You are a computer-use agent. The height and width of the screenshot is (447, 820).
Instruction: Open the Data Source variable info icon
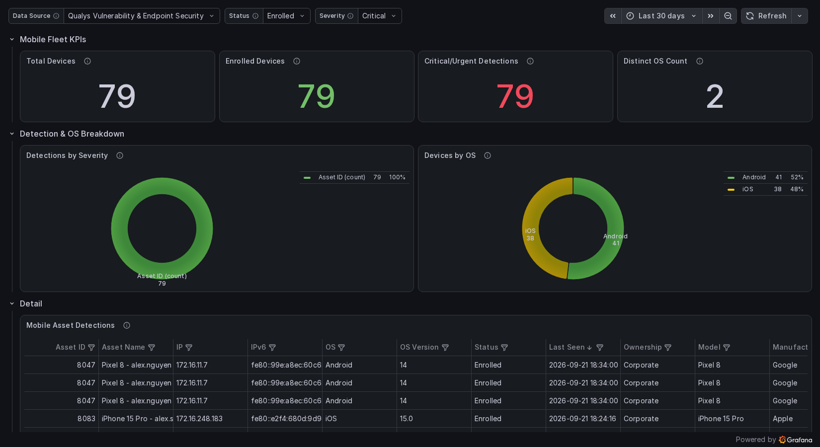coord(56,16)
